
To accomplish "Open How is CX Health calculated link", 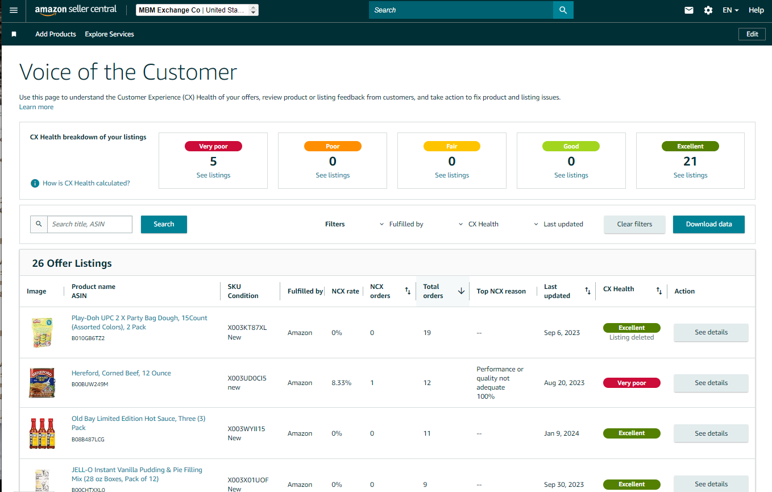I will 86,183.
